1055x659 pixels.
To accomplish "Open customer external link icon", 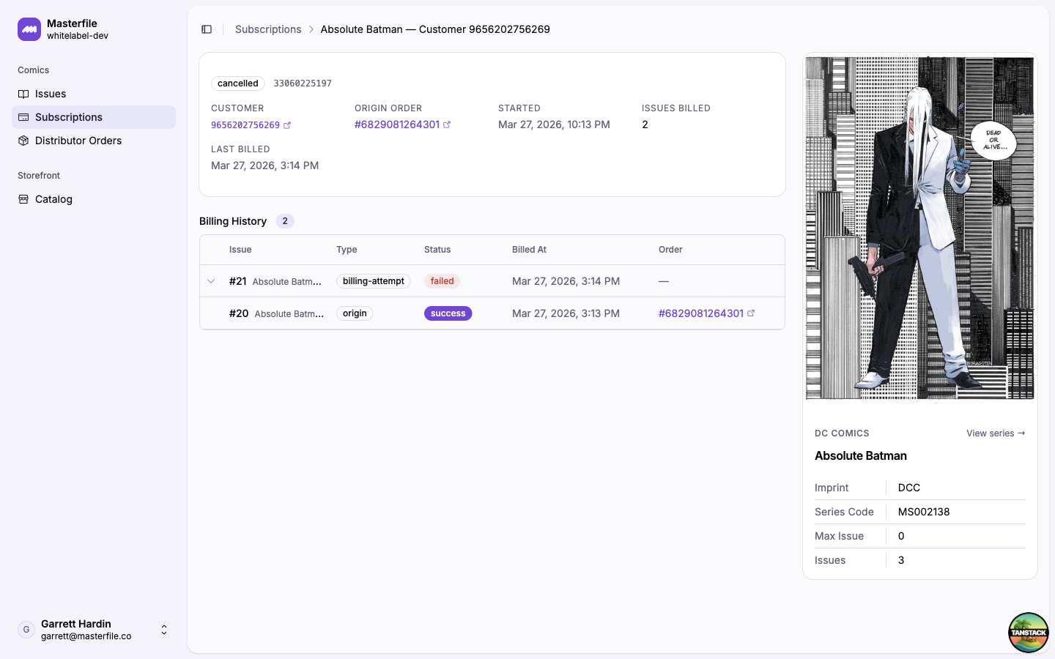I will [x=287, y=125].
